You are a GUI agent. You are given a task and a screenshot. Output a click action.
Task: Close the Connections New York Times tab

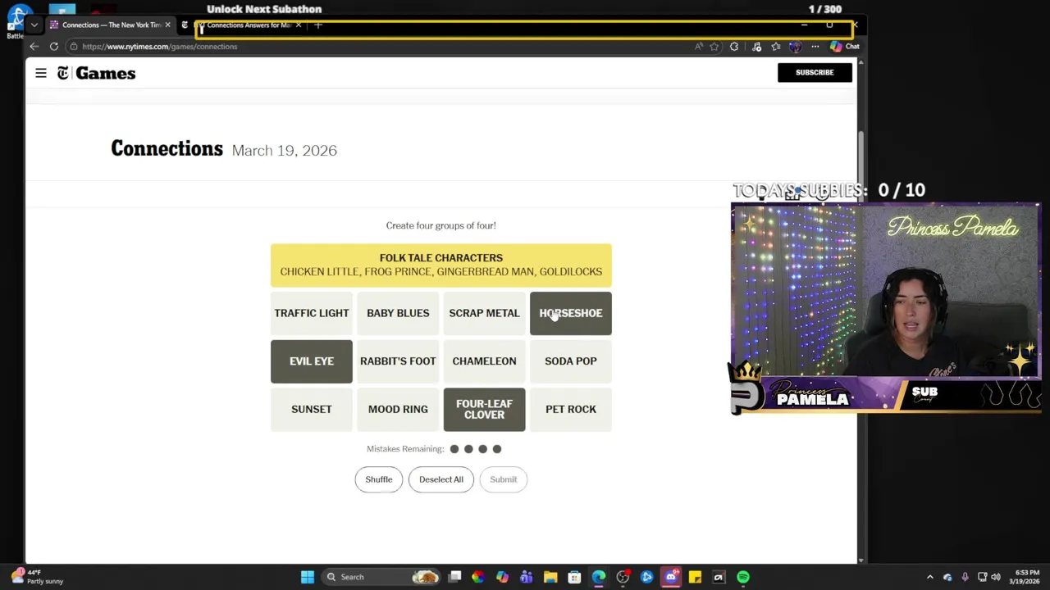167,25
